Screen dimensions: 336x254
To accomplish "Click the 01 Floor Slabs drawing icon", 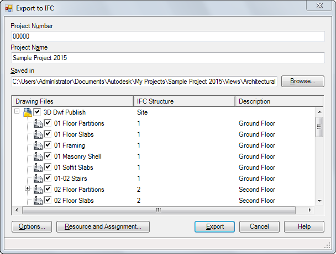I will point(38,134).
